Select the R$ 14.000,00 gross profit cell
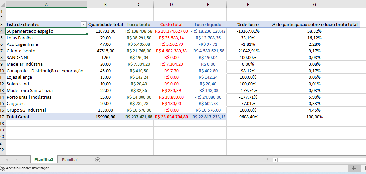 [x=139, y=97]
